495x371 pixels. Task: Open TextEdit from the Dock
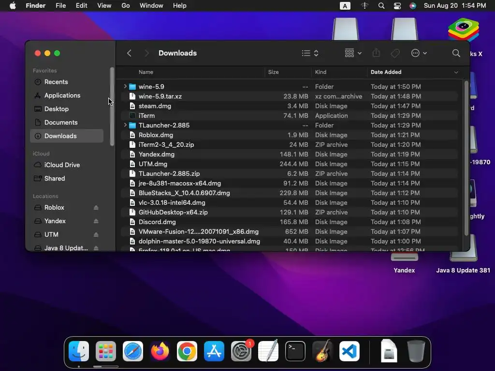(x=268, y=351)
